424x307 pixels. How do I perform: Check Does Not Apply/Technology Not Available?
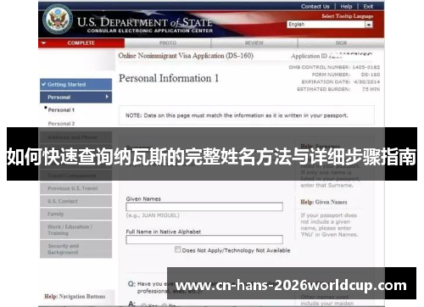coord(177,249)
